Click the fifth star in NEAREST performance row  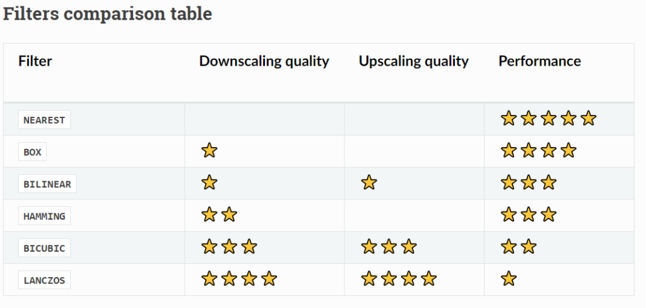pos(589,119)
